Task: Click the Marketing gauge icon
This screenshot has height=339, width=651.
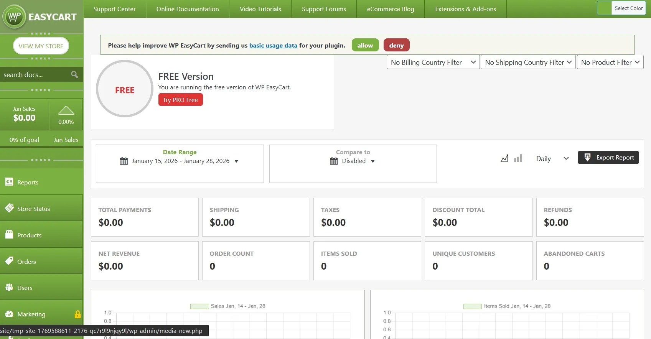Action: 9,314
